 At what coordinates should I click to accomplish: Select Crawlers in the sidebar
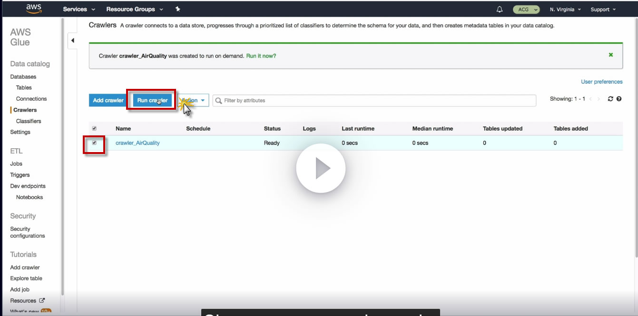(x=25, y=110)
